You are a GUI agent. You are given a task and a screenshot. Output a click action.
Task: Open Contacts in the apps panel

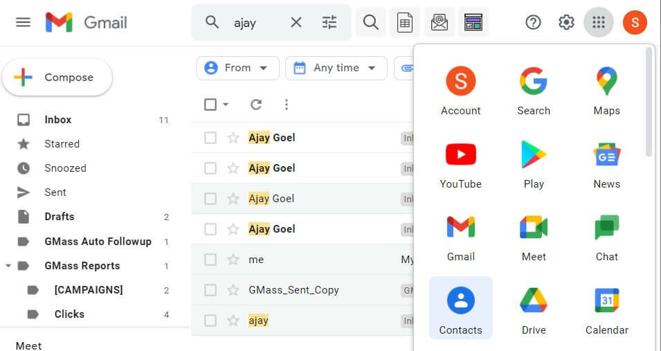(x=461, y=308)
